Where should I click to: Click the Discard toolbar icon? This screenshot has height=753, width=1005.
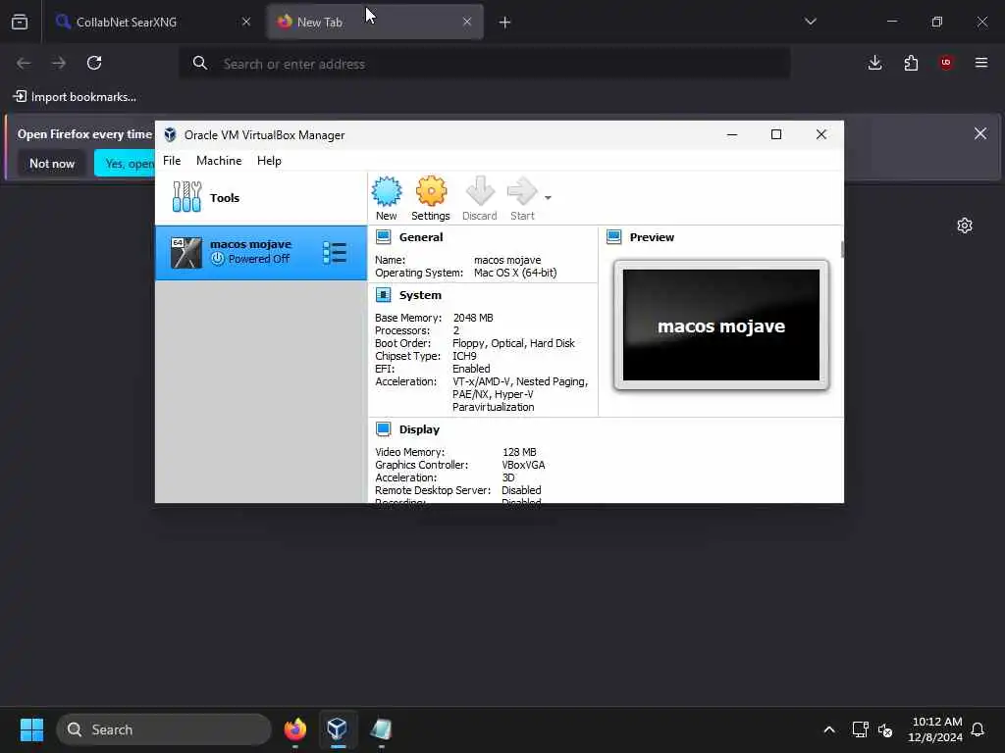coord(479,198)
